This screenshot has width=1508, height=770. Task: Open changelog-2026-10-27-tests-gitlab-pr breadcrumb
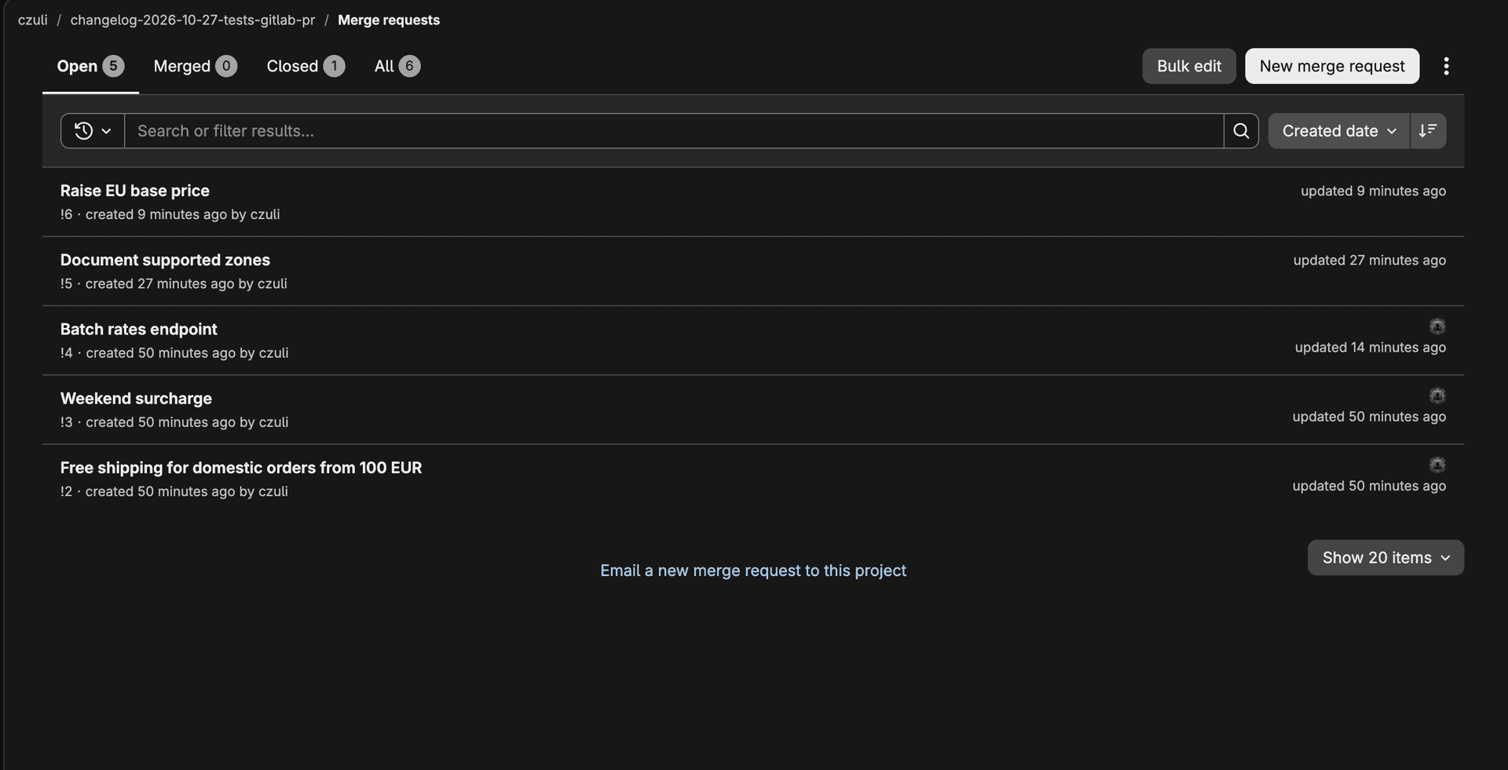192,20
